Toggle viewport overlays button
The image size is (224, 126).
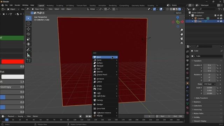pos(161,9)
